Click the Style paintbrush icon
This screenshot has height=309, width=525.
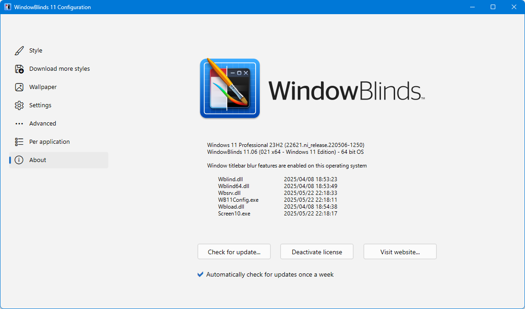pyautogui.click(x=19, y=51)
